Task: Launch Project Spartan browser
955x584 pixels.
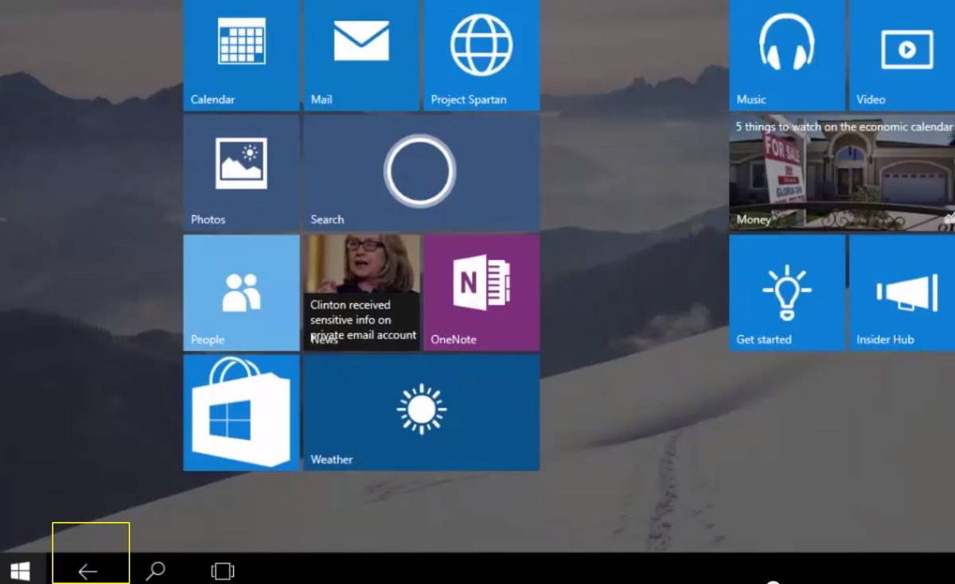Action: tap(481, 54)
